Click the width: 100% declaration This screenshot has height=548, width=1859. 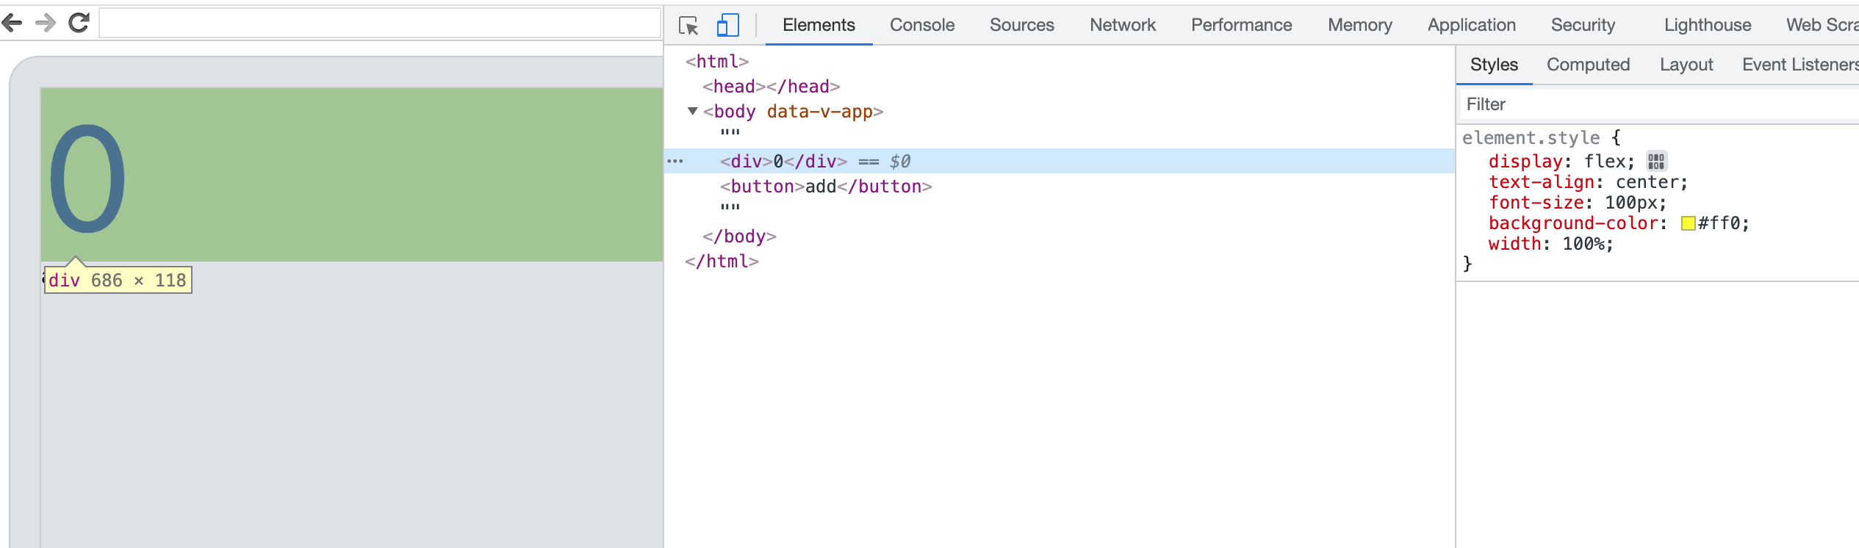coord(1550,244)
